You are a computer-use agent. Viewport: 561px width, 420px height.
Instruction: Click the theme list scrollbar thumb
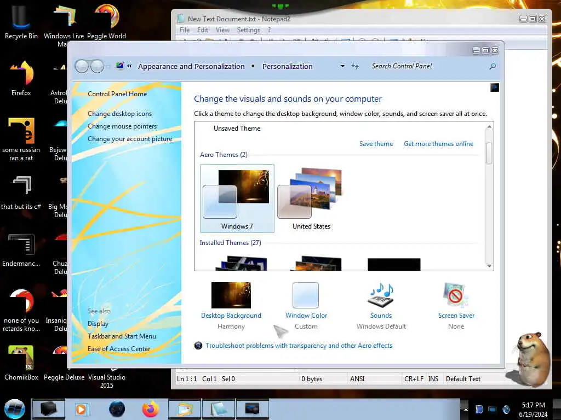[489, 153]
